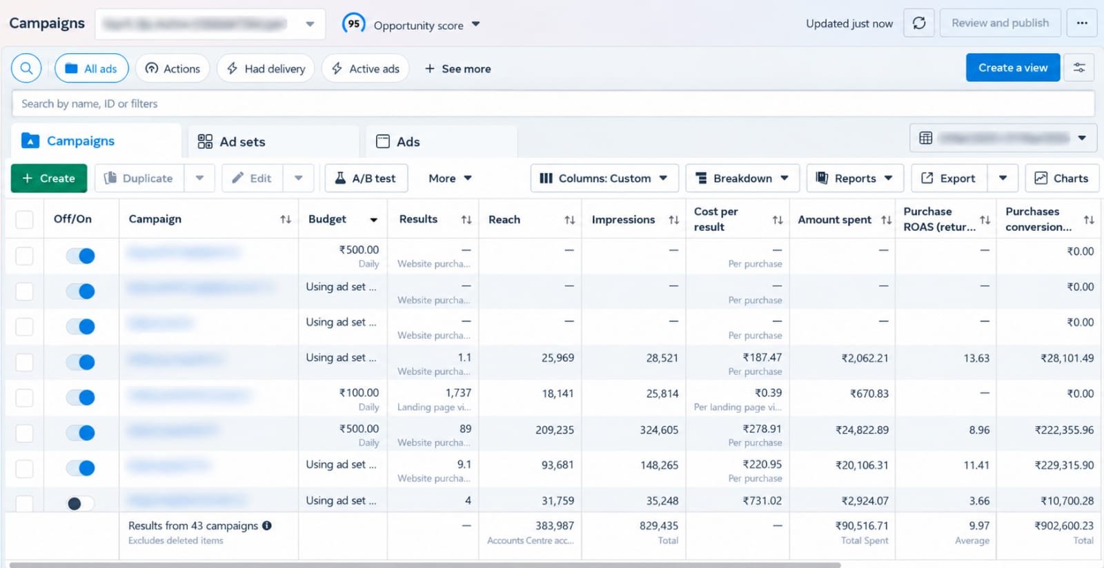Open the view settings sliders icon
This screenshot has width=1104, height=568.
1079,68
